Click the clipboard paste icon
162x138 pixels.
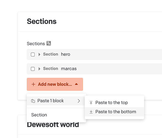[33, 101]
